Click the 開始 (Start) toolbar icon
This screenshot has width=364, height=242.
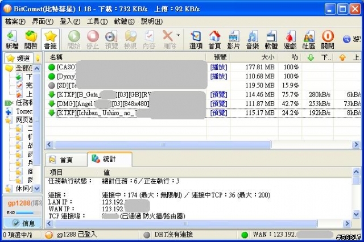[x=74, y=39]
